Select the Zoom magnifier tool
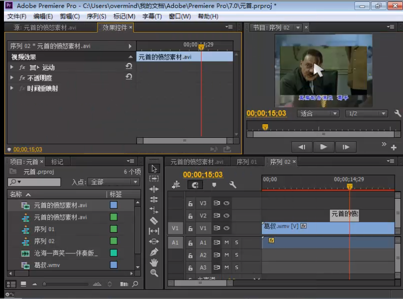403x299 pixels. tap(154, 273)
